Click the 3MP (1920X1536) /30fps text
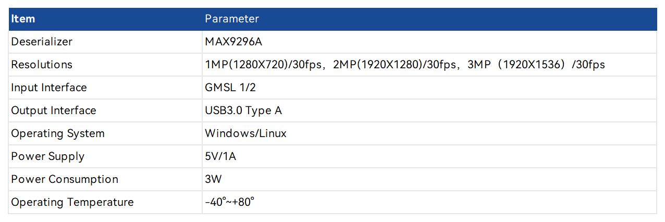 coord(536,65)
